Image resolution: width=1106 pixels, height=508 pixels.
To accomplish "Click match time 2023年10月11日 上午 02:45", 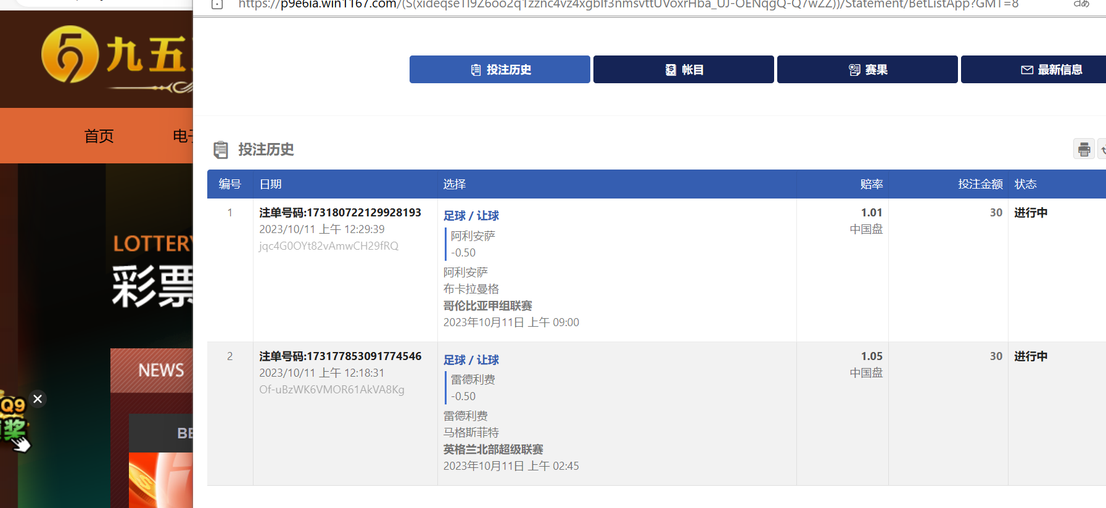I will 511,466.
